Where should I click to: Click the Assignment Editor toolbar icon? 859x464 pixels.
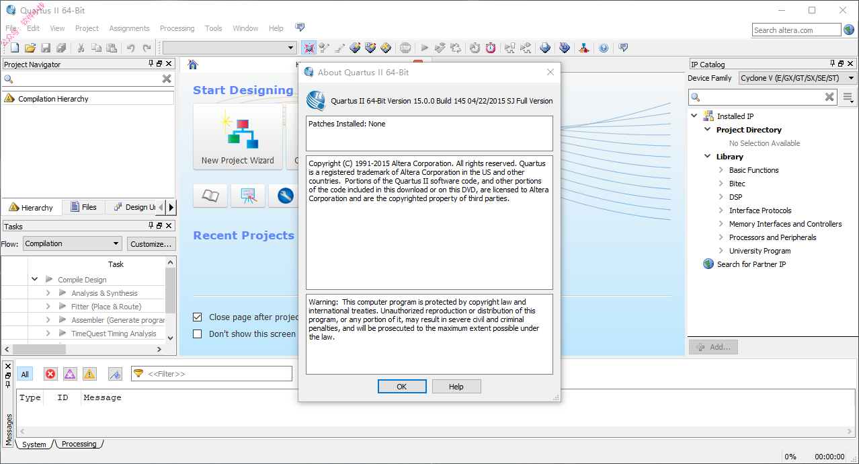point(355,48)
